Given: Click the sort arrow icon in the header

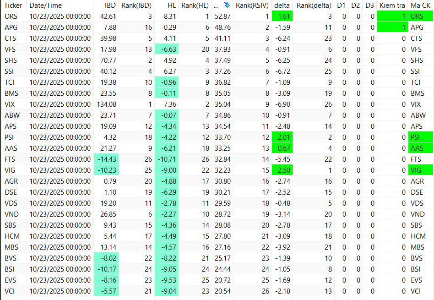Looking at the screenshot, I should [x=227, y=5].
